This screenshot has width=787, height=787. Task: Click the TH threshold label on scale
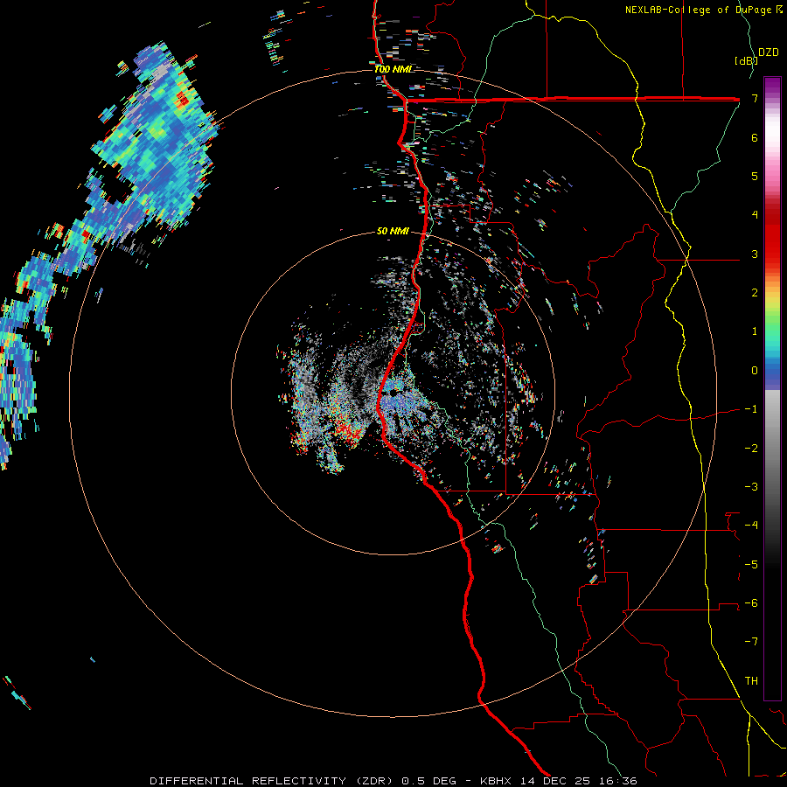pyautogui.click(x=751, y=681)
